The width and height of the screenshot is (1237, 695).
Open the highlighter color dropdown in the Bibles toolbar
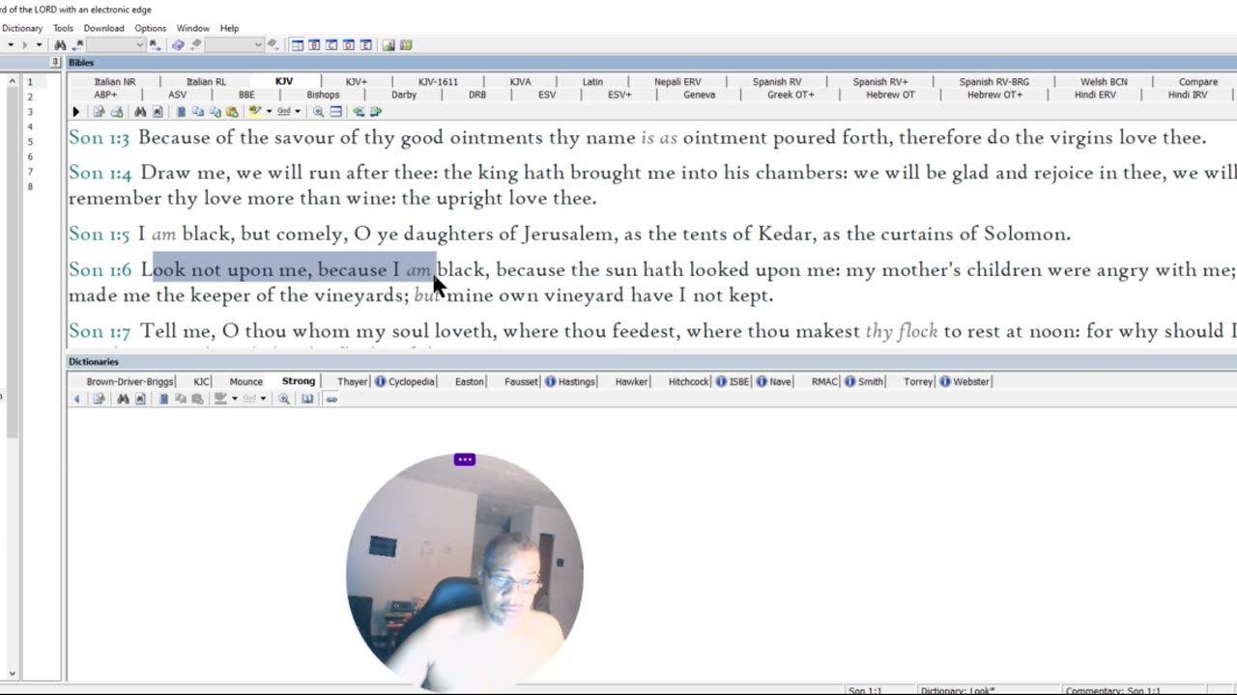269,112
